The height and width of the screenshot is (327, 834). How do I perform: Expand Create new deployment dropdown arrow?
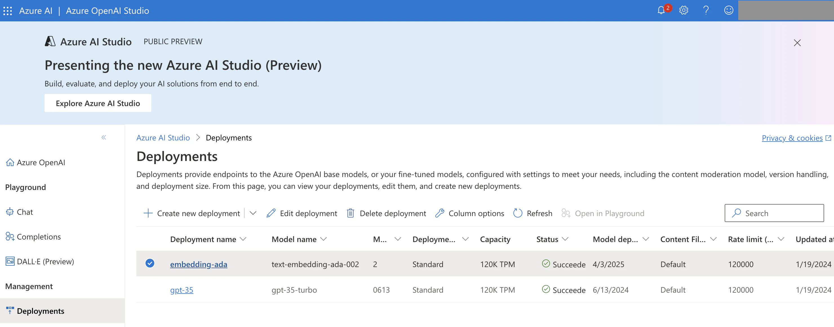(253, 213)
